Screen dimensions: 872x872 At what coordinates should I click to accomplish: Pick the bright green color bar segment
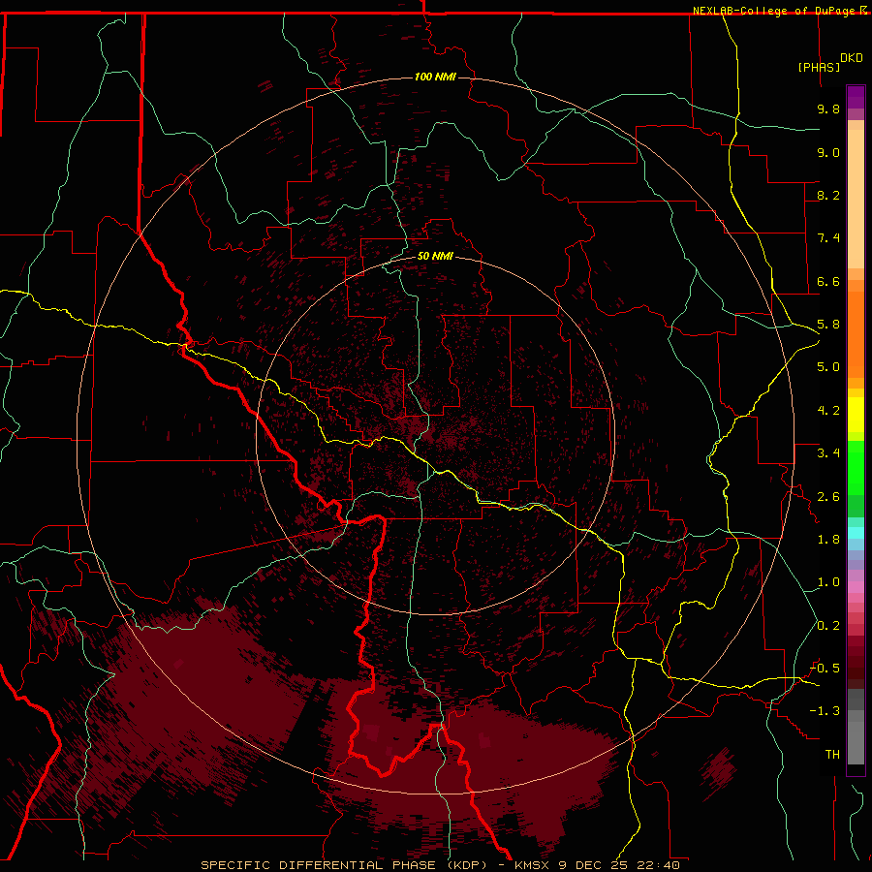(x=856, y=468)
